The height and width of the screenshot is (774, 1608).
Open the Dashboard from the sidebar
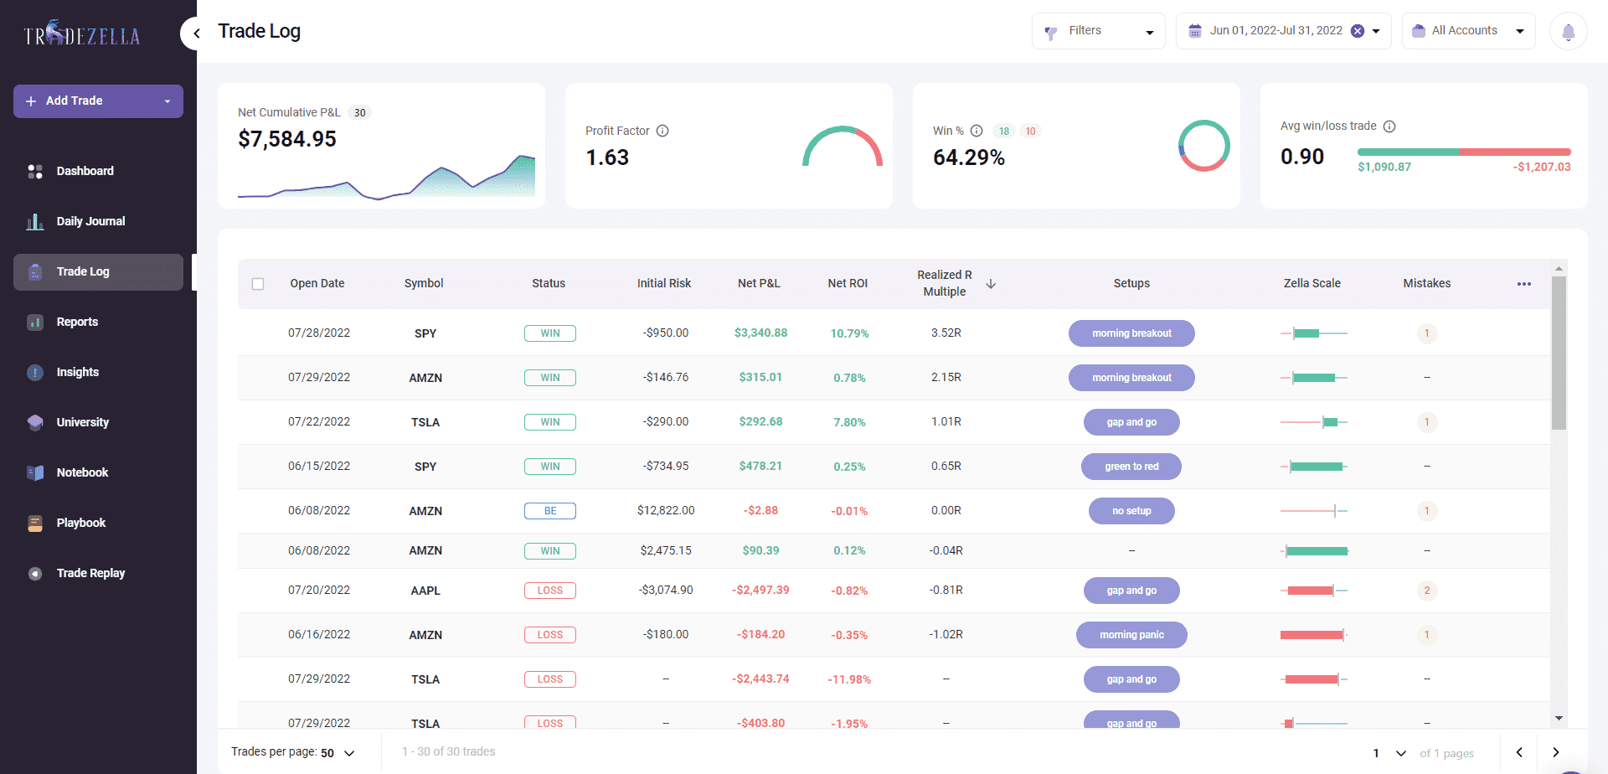(x=85, y=171)
